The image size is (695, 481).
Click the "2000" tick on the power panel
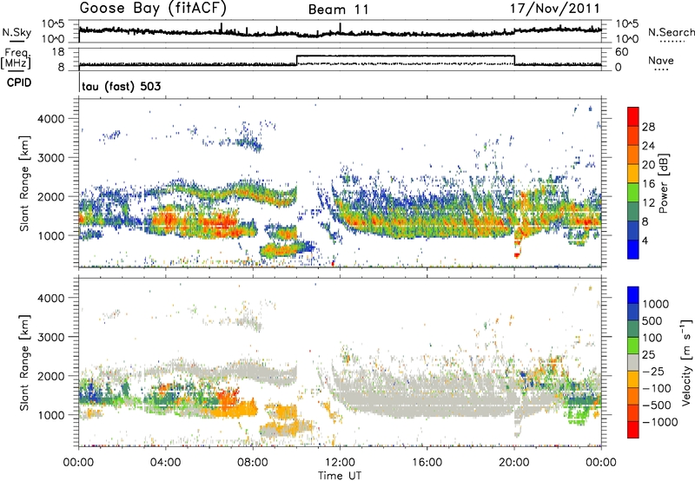(x=50, y=196)
